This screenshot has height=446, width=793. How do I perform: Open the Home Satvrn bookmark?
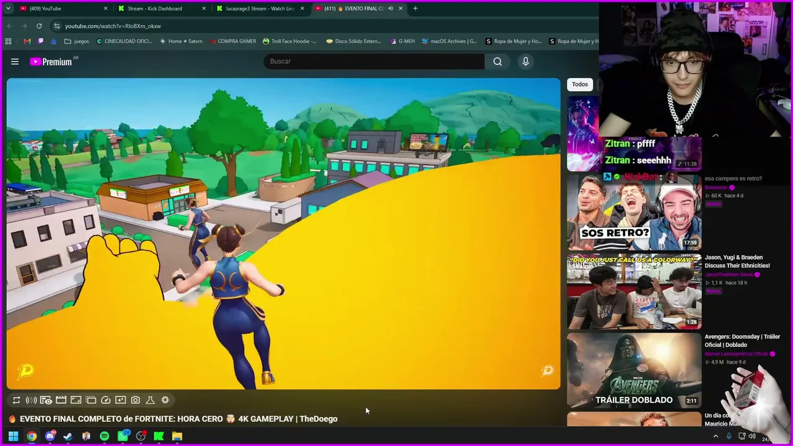(x=181, y=42)
